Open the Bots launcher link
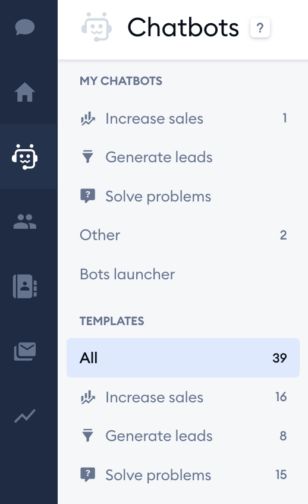This screenshot has height=504, width=308. [183, 274]
